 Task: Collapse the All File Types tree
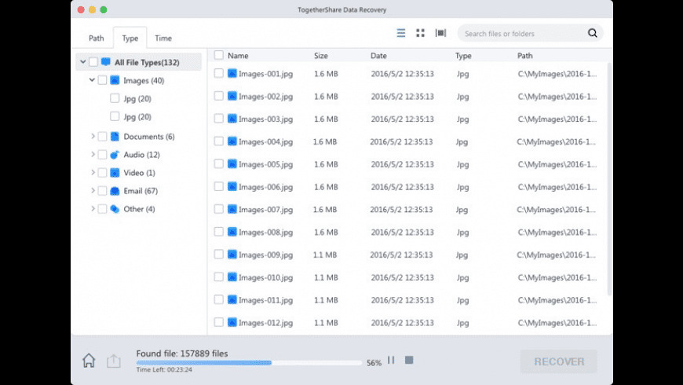pos(82,62)
